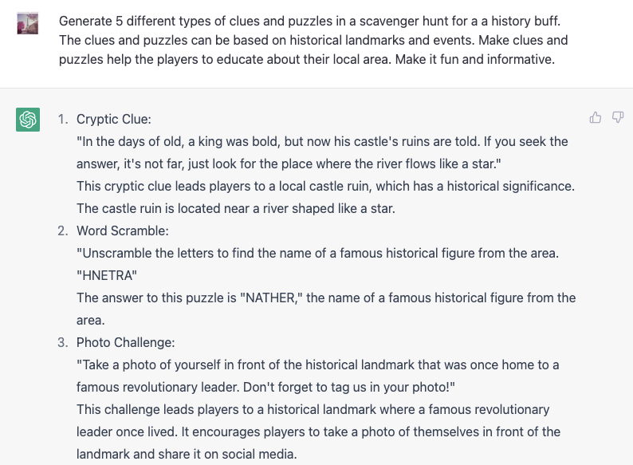Click the "Cryptic Clue:" heading
The width and height of the screenshot is (633, 465).
point(114,119)
